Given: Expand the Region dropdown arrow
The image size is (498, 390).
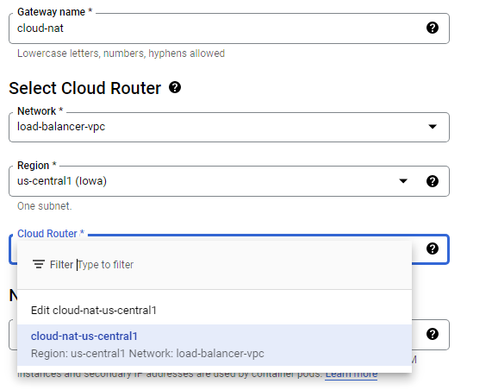Looking at the screenshot, I should [403, 181].
